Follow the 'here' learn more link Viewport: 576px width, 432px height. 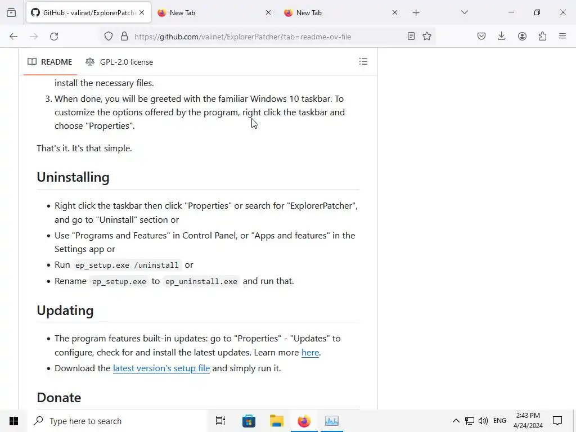(x=310, y=353)
